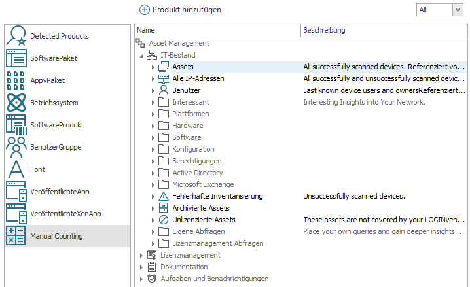Choose the AppvPaket grid icon

tap(16, 80)
